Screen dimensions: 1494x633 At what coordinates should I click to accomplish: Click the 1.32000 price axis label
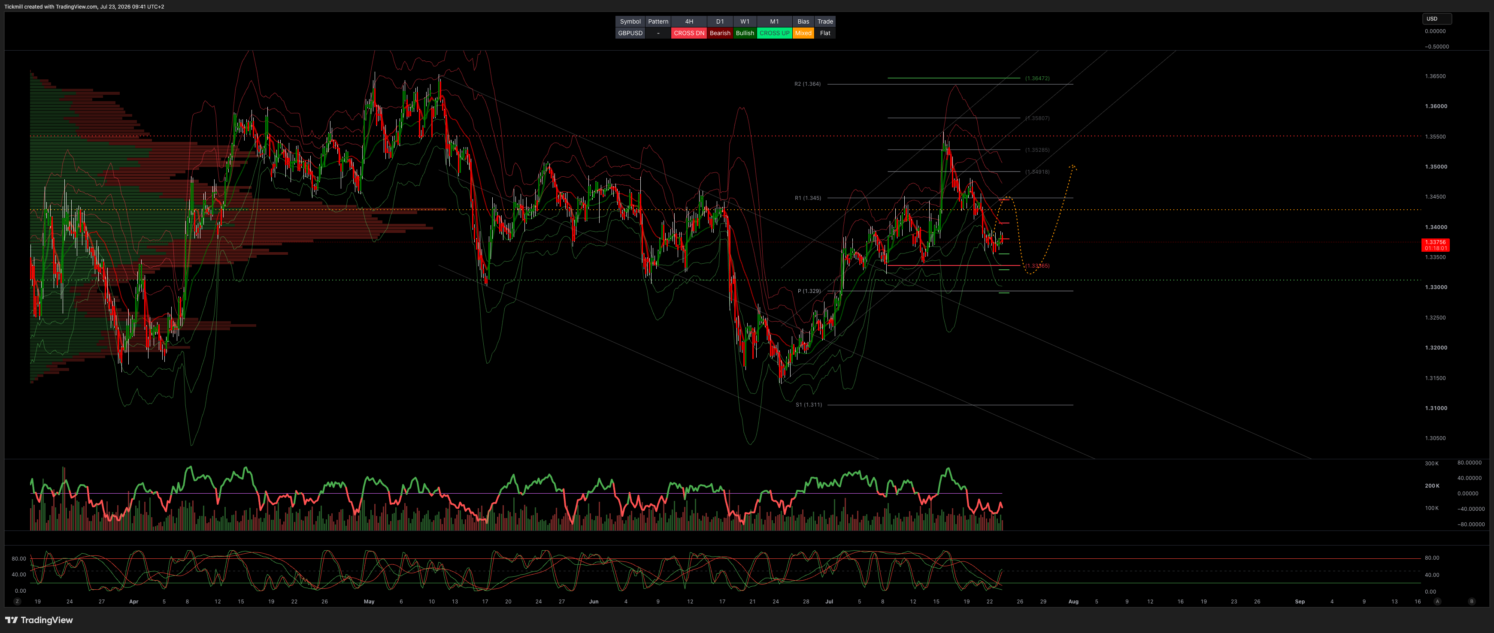[x=1436, y=348]
